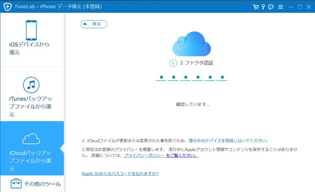Image resolution: width=315 pixels, height=192 pixels.
Task: Click the note starting 2.弊社はお客様のプライバシー
Action: click(x=190, y=153)
